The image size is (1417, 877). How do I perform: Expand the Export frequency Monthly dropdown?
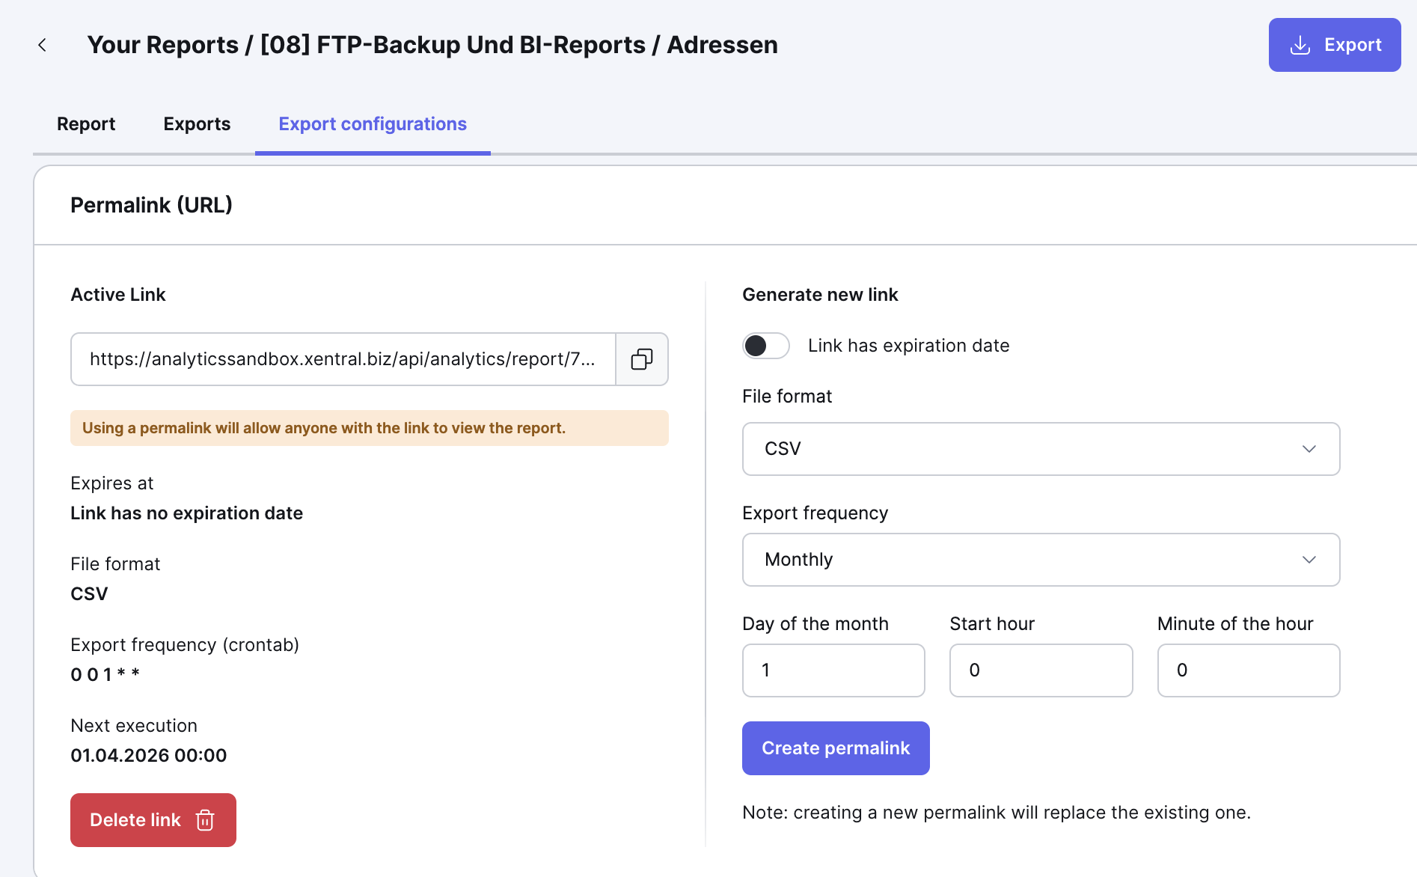(x=1040, y=560)
